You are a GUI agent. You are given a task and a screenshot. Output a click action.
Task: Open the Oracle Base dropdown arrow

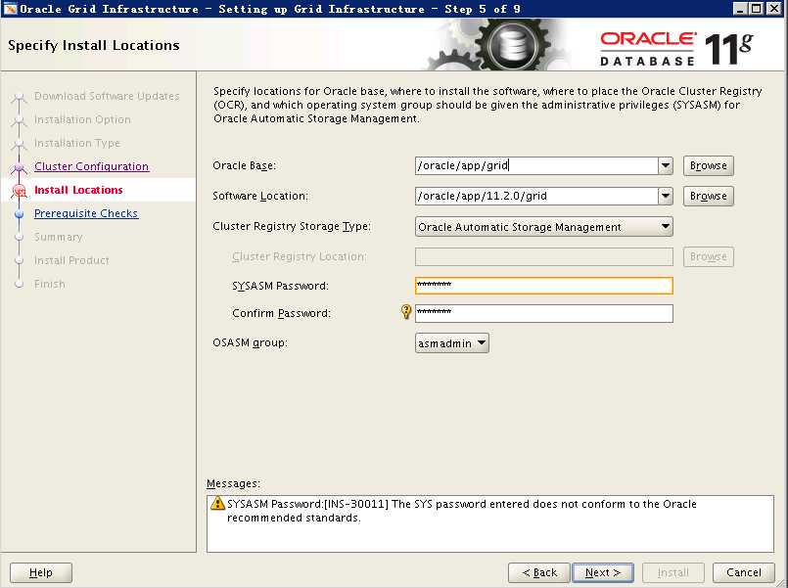click(x=666, y=165)
